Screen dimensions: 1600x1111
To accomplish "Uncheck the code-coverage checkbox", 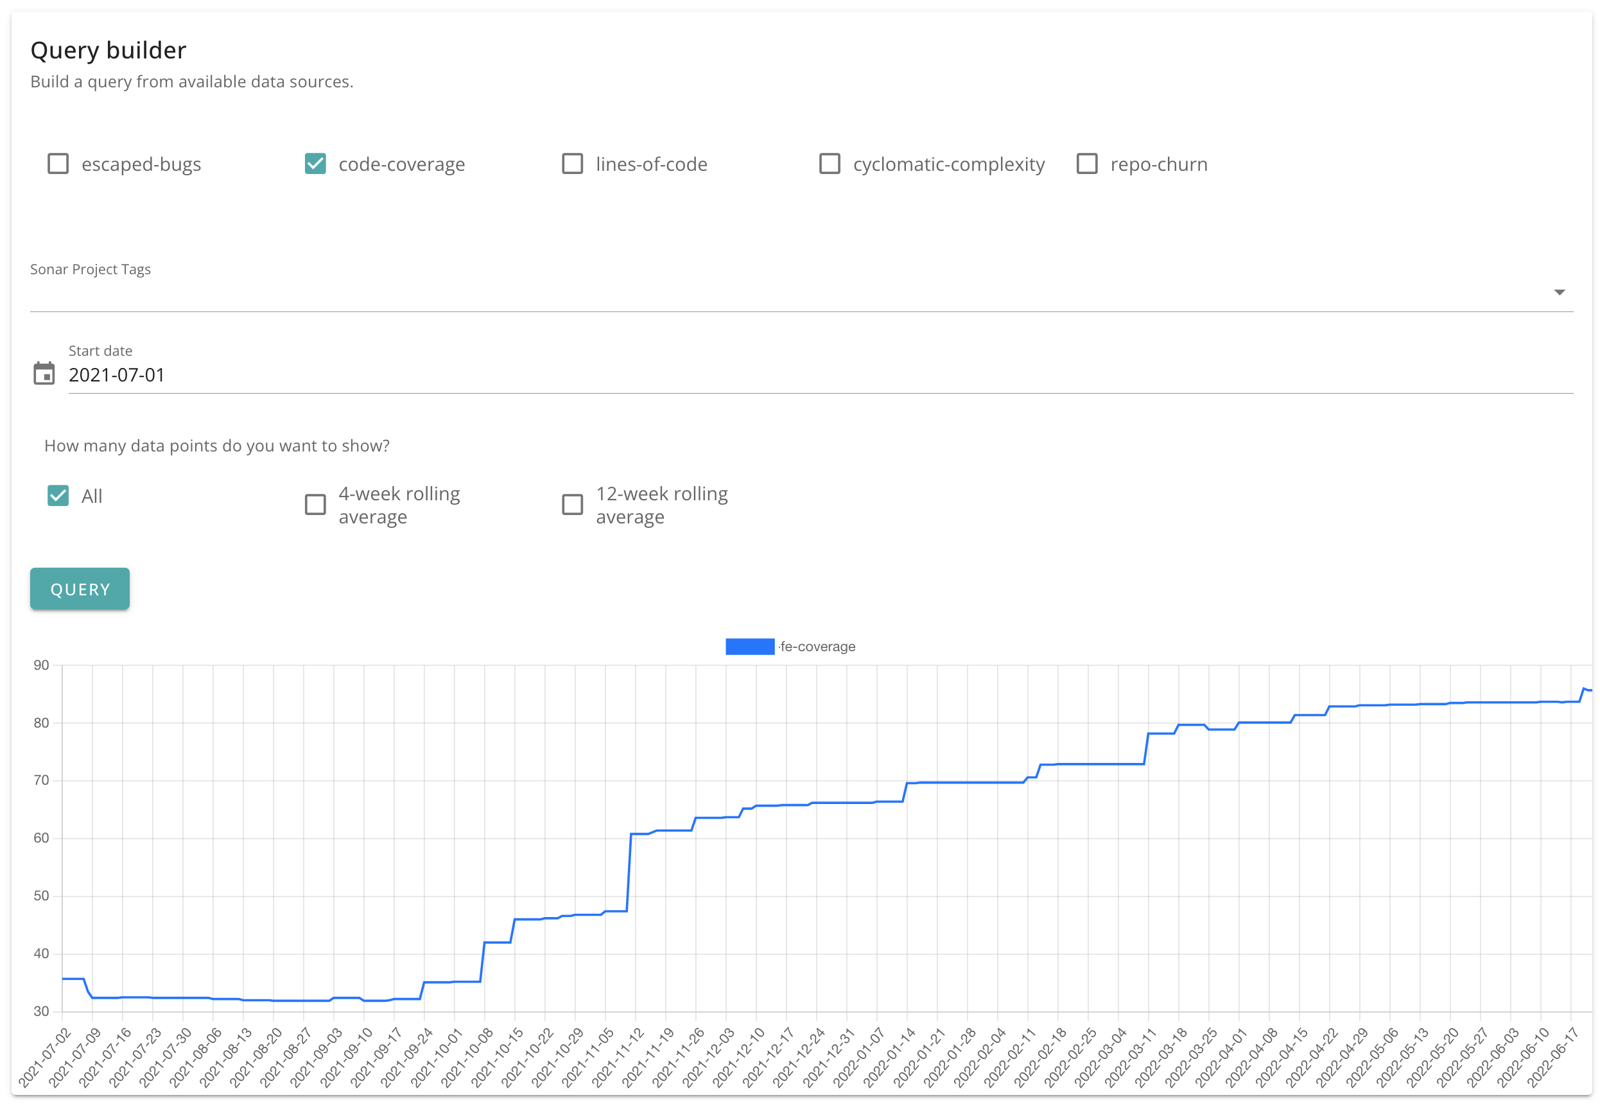I will pos(315,164).
